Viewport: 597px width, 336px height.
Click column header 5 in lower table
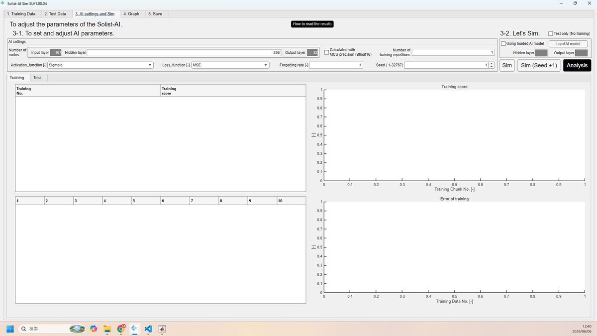coord(146,201)
